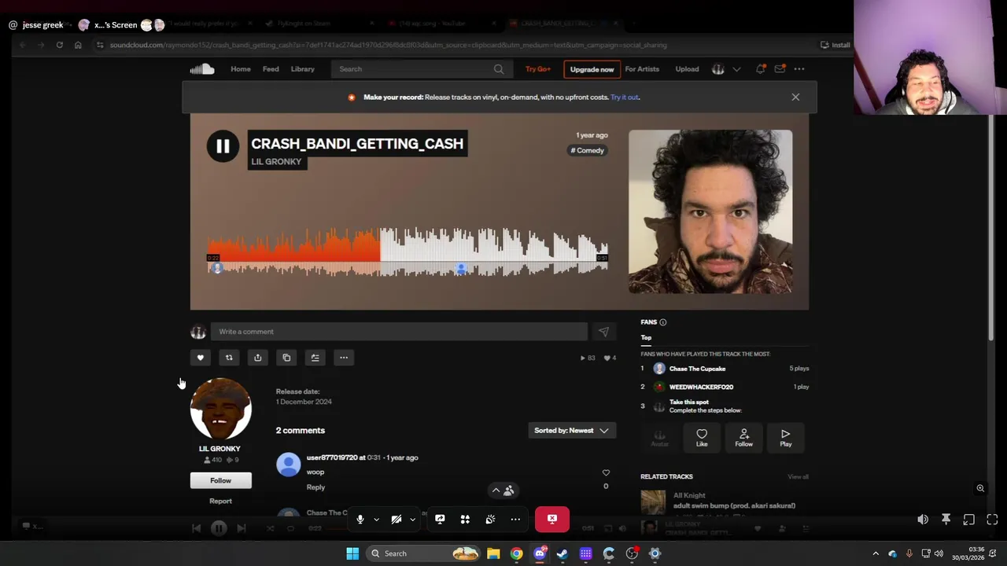Open more options ellipsis in call bar
Image resolution: width=1007 pixels, height=566 pixels.
(515, 519)
